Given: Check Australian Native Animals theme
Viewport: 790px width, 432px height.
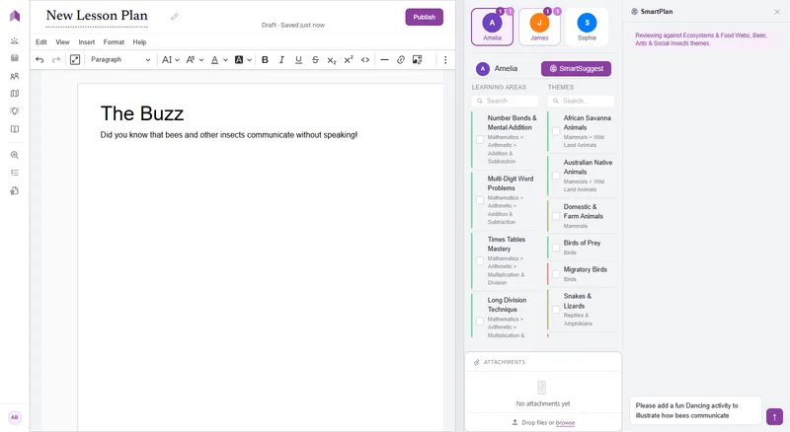Looking at the screenshot, I should 556,176.
